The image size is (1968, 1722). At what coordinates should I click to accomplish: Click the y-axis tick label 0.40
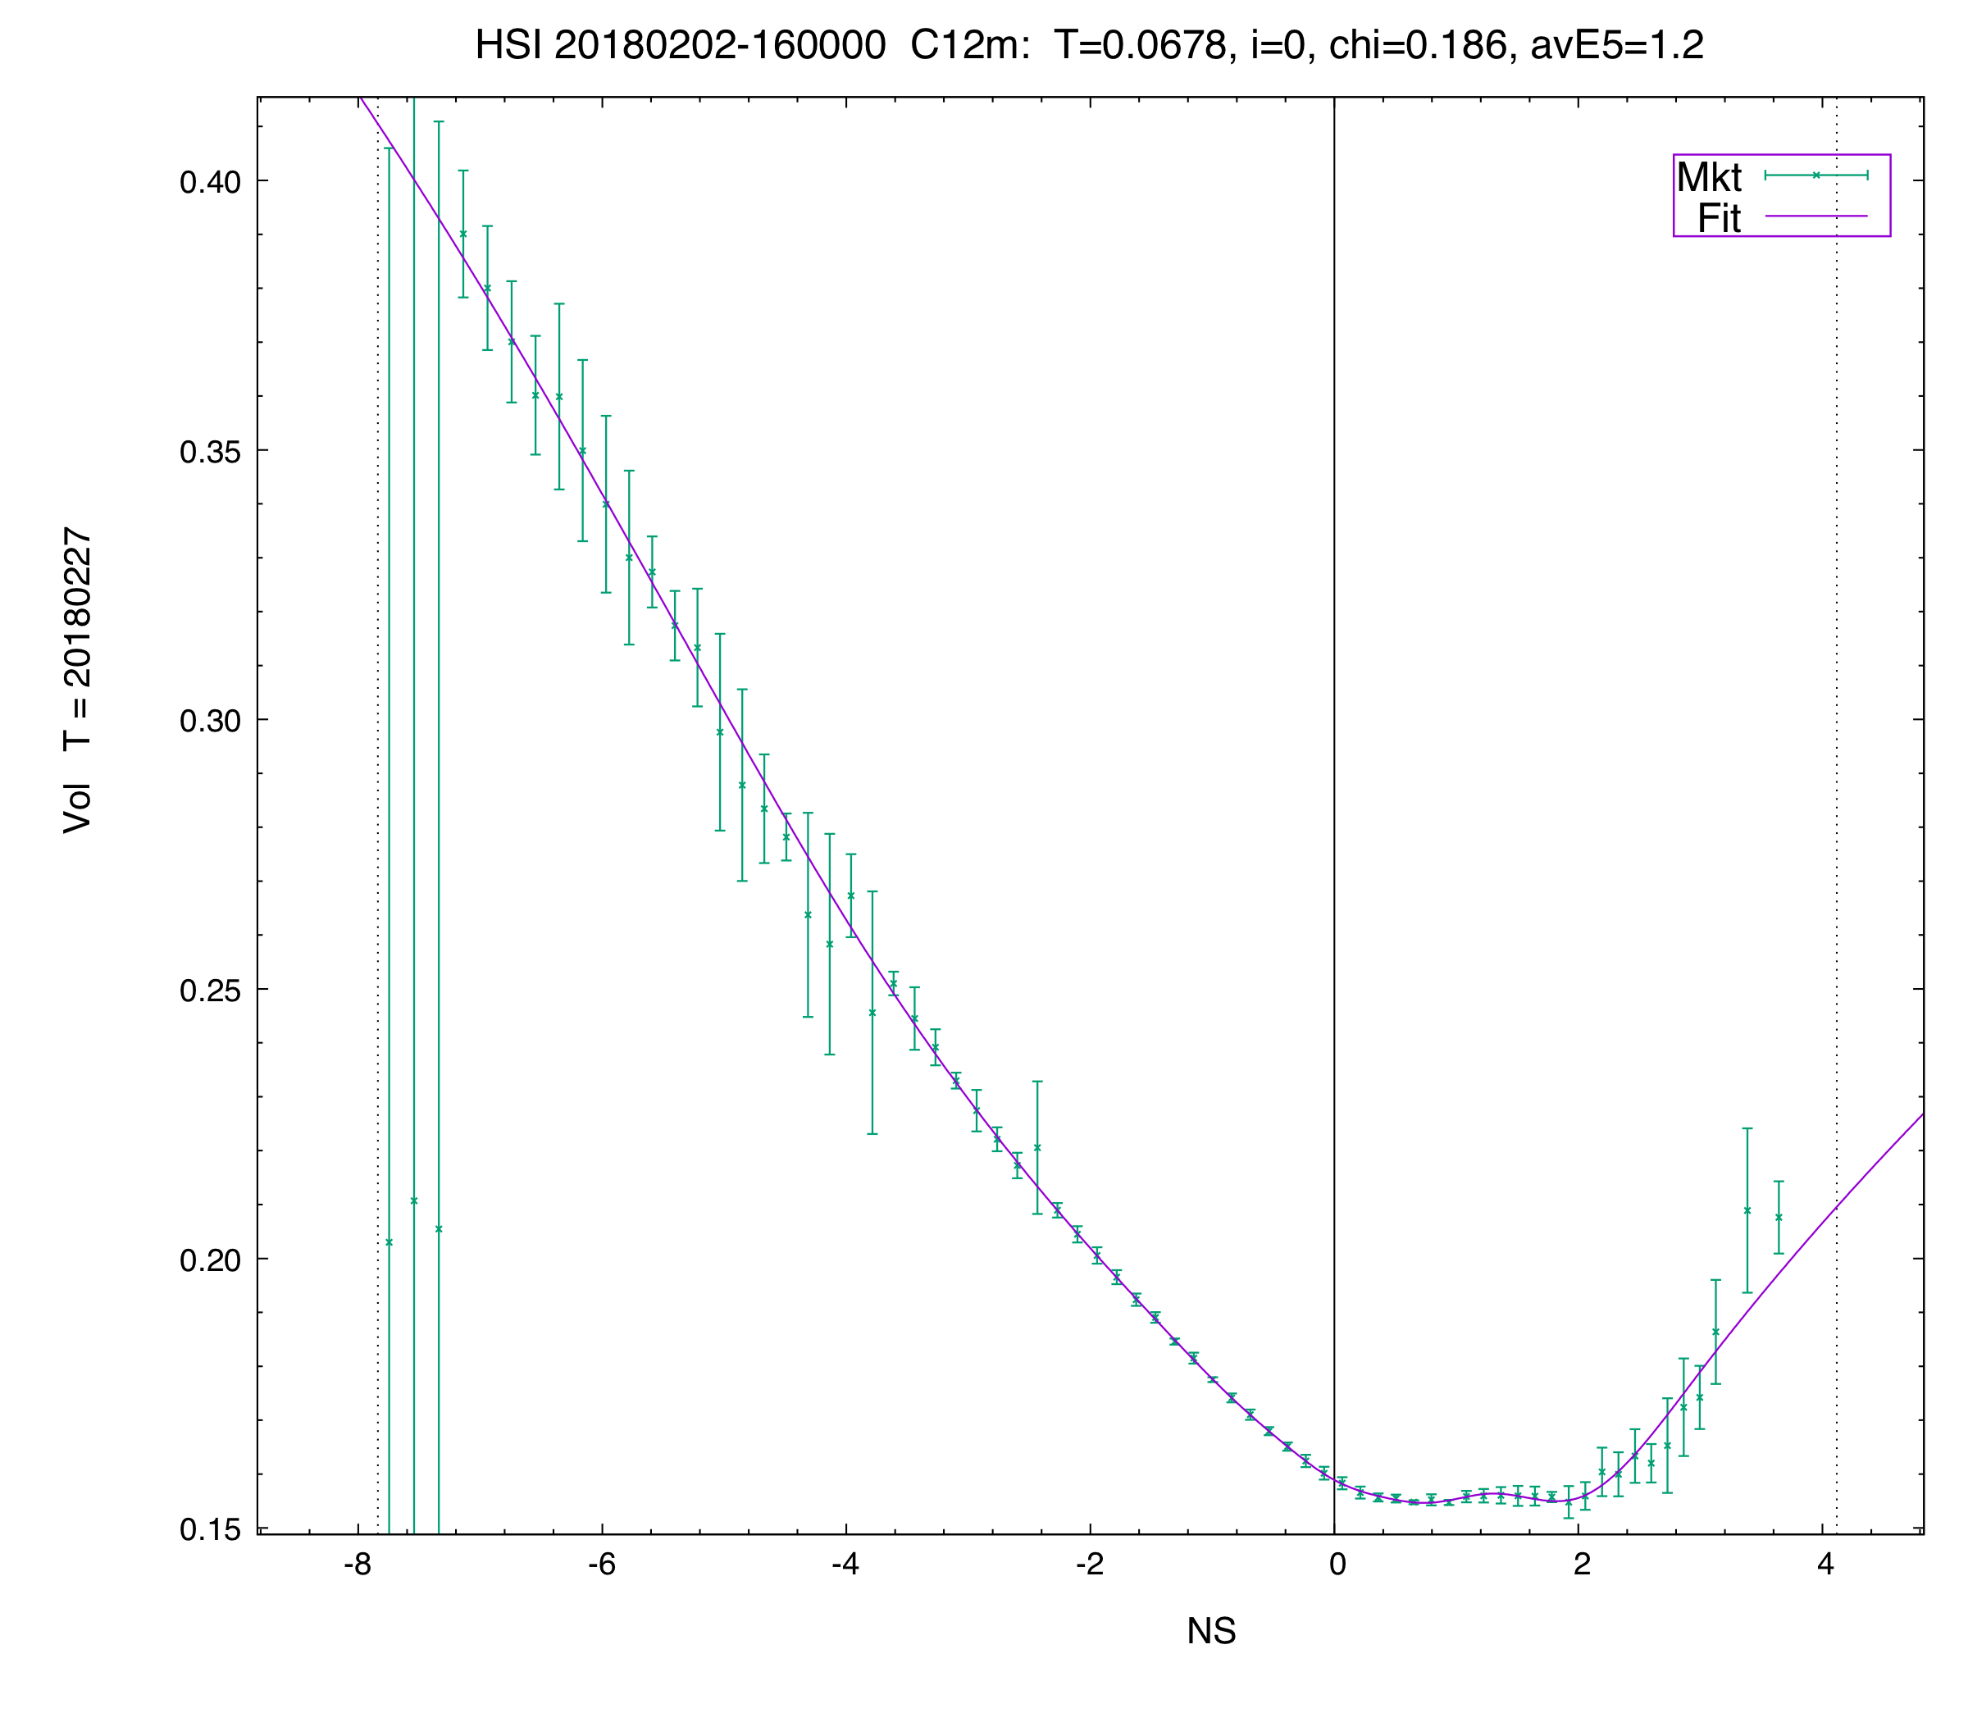(209, 181)
